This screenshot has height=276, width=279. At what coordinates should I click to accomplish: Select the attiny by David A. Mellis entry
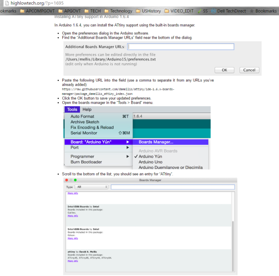pos(149,261)
